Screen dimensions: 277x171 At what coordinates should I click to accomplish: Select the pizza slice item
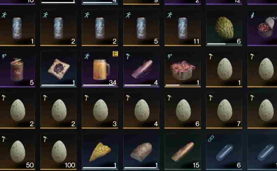(100, 152)
